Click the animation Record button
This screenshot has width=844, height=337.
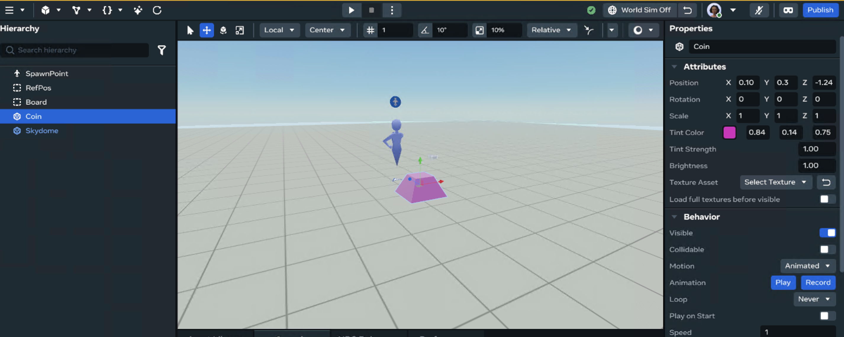pos(818,282)
